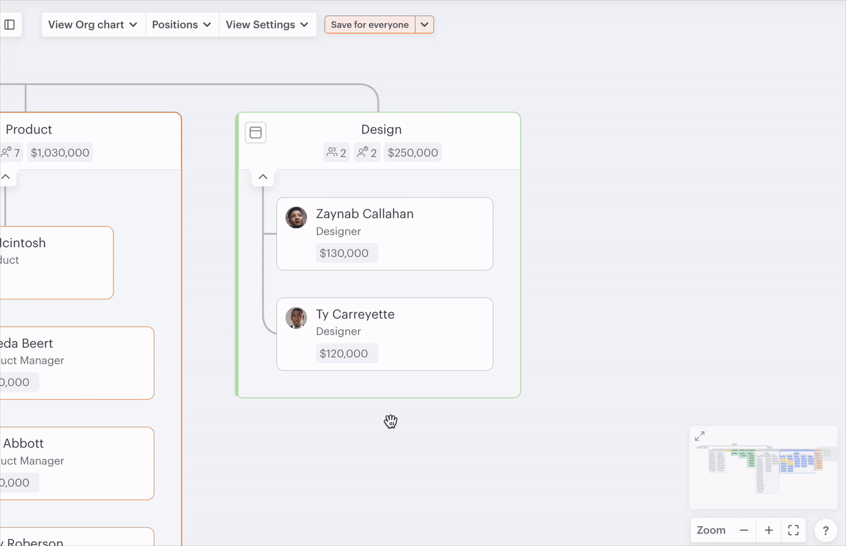Click the Design $250,000 budget badge
The image size is (846, 546).
tap(412, 153)
